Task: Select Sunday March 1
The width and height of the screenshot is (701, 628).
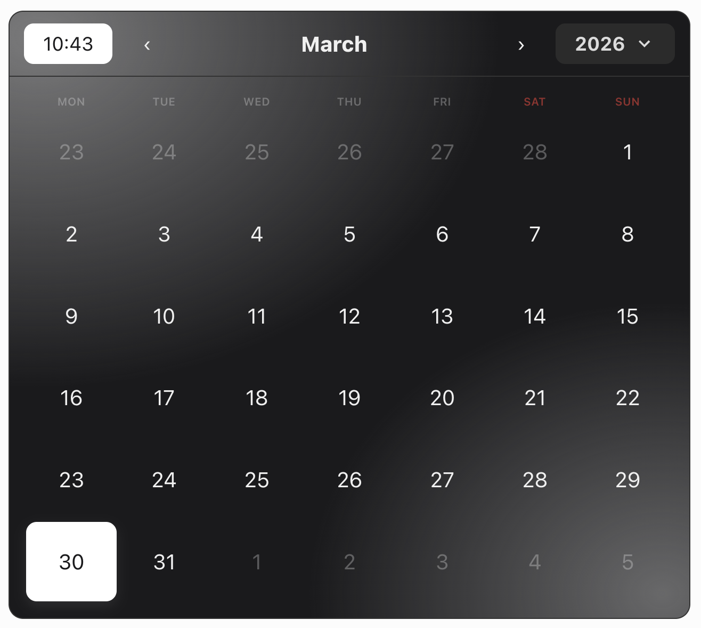Action: pyautogui.click(x=627, y=152)
